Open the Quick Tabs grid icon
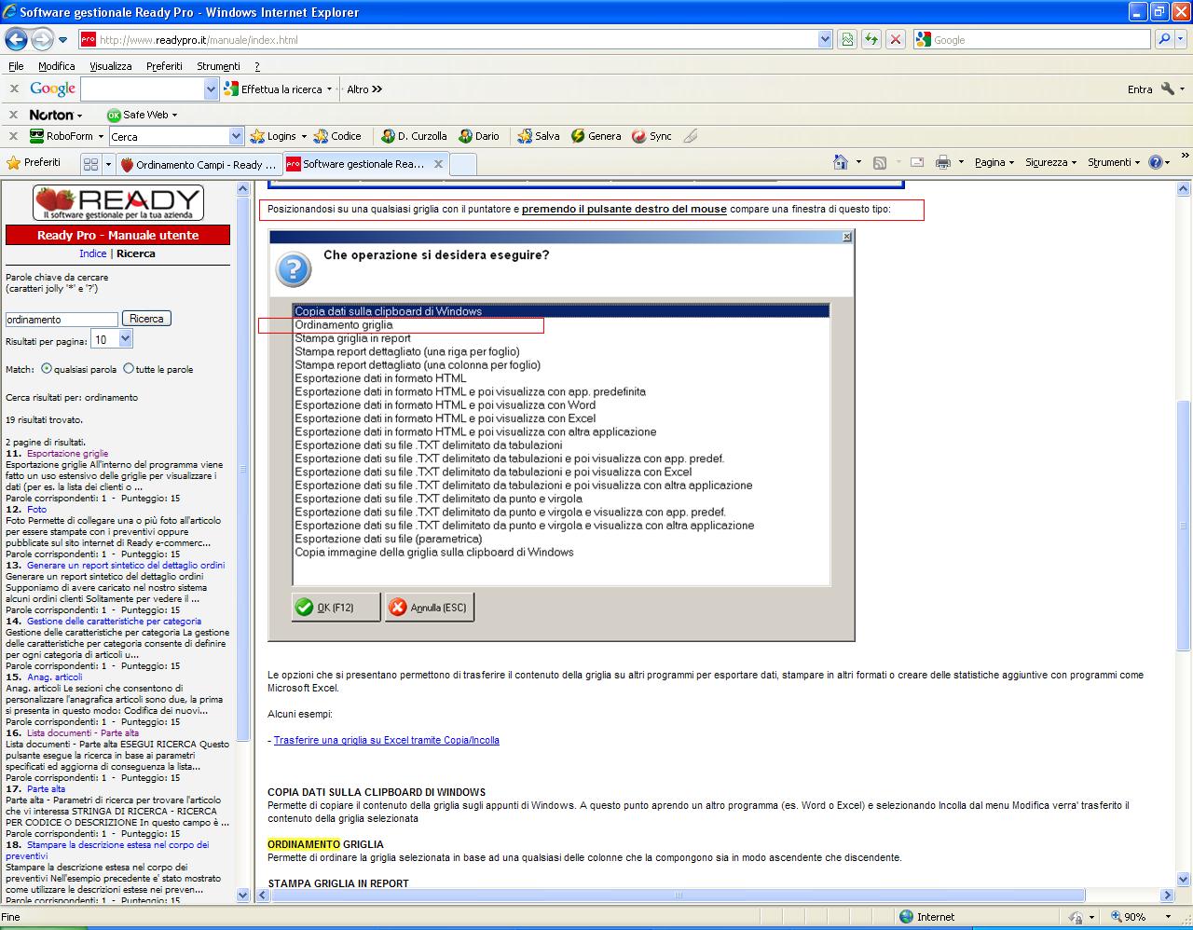This screenshot has width=1193, height=930. pos(90,164)
